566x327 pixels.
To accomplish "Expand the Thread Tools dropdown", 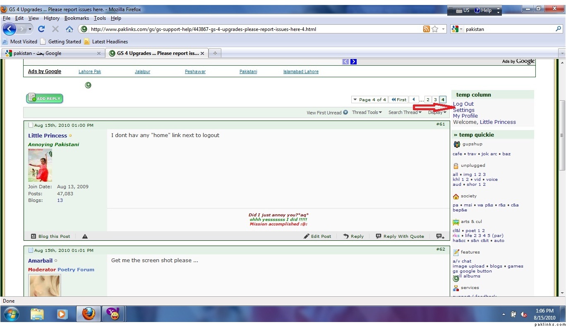I will click(x=367, y=112).
